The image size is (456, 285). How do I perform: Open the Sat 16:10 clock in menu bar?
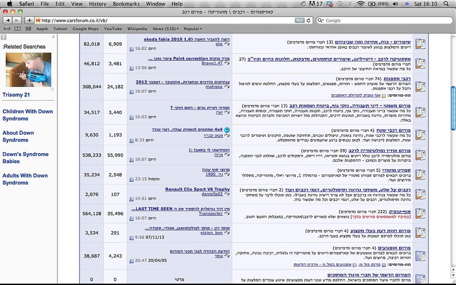point(425,4)
